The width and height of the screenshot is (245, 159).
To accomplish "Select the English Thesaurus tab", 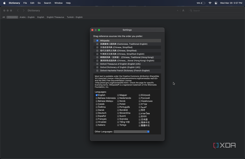I will coord(56,17).
